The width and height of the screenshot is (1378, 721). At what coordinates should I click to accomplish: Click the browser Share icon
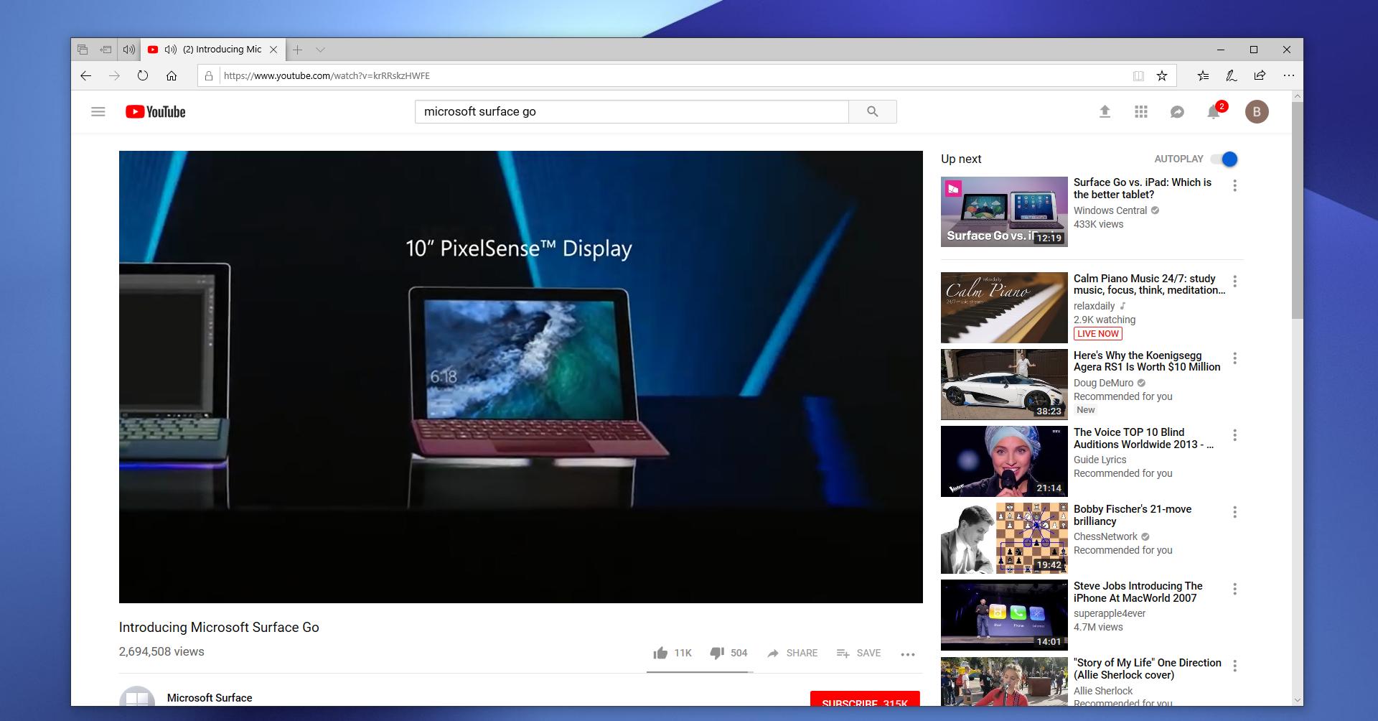(x=1260, y=75)
